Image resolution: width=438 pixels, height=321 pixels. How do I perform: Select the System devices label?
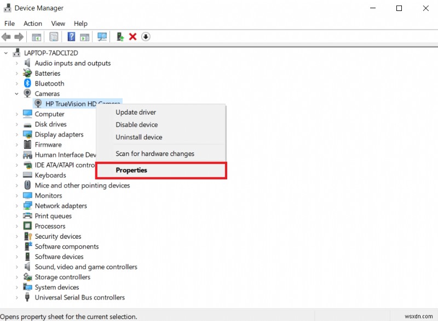[x=57, y=287]
